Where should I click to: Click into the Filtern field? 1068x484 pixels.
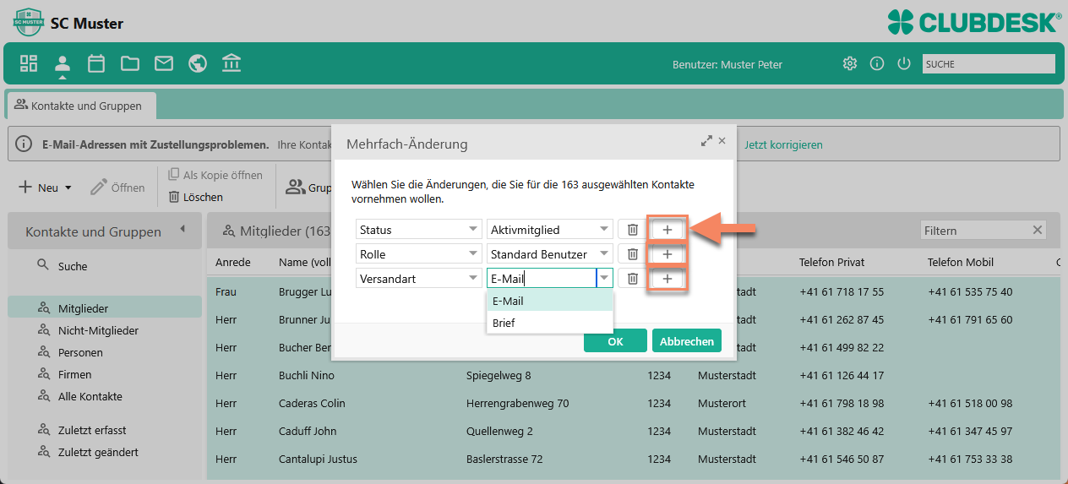[x=975, y=230]
